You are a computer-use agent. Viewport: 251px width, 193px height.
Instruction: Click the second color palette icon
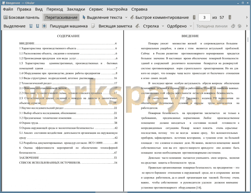pos(239,26)
